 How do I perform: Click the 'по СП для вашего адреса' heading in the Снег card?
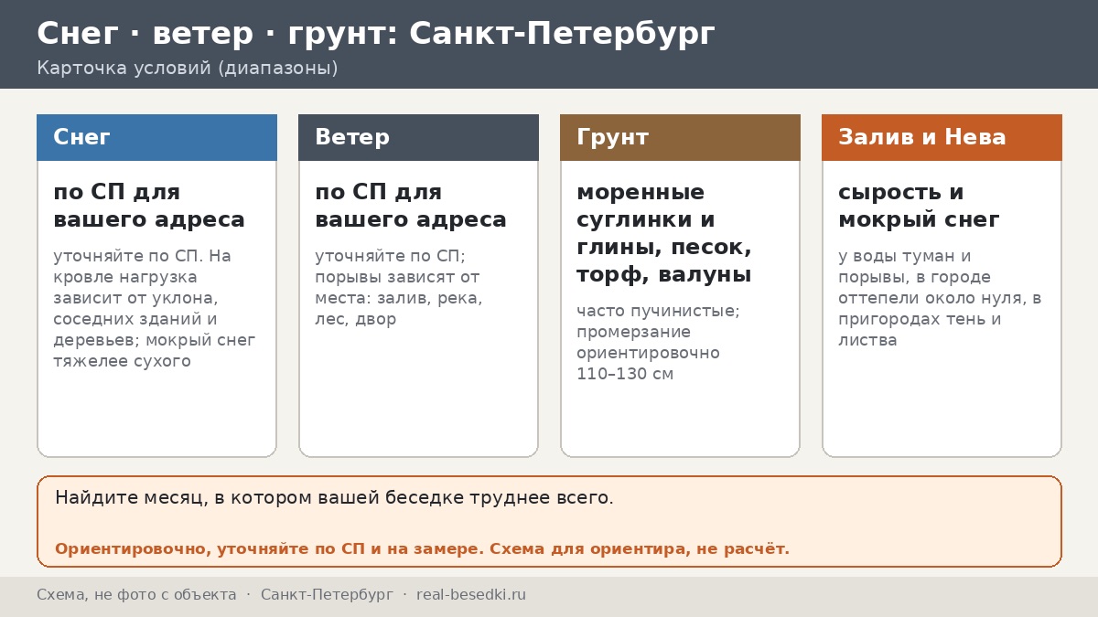tap(149, 207)
